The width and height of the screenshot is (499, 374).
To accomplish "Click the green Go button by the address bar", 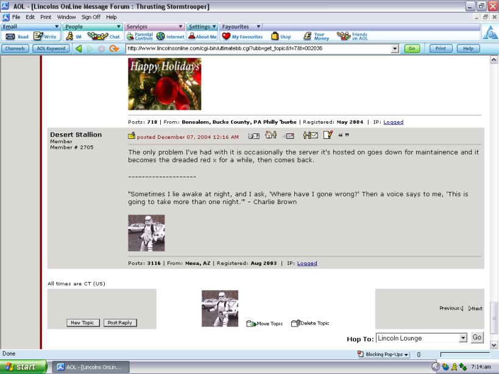I will pos(412,49).
